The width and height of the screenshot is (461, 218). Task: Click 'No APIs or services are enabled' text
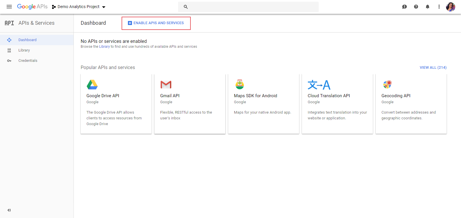pos(114,41)
